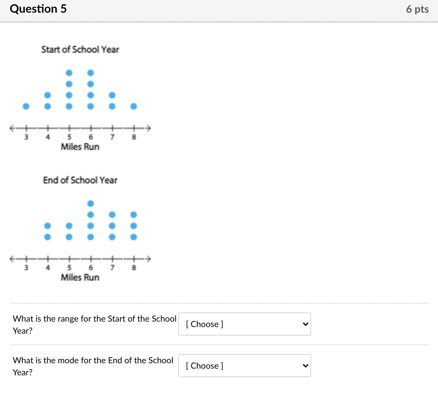Click the Start of School Year chart title
The height and width of the screenshot is (394, 438).
pyautogui.click(x=80, y=49)
